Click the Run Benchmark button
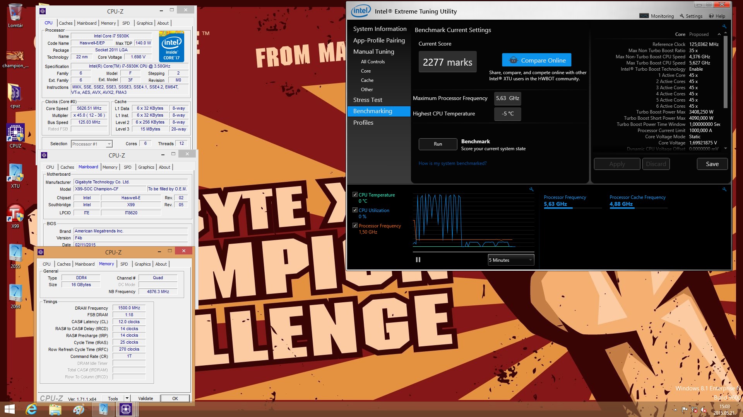743x417 pixels. [x=437, y=144]
